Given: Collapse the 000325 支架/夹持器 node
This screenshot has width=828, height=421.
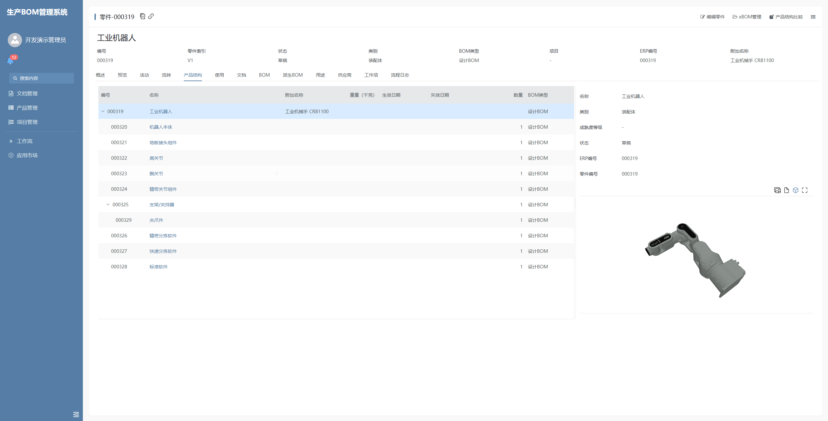Looking at the screenshot, I should (x=108, y=205).
